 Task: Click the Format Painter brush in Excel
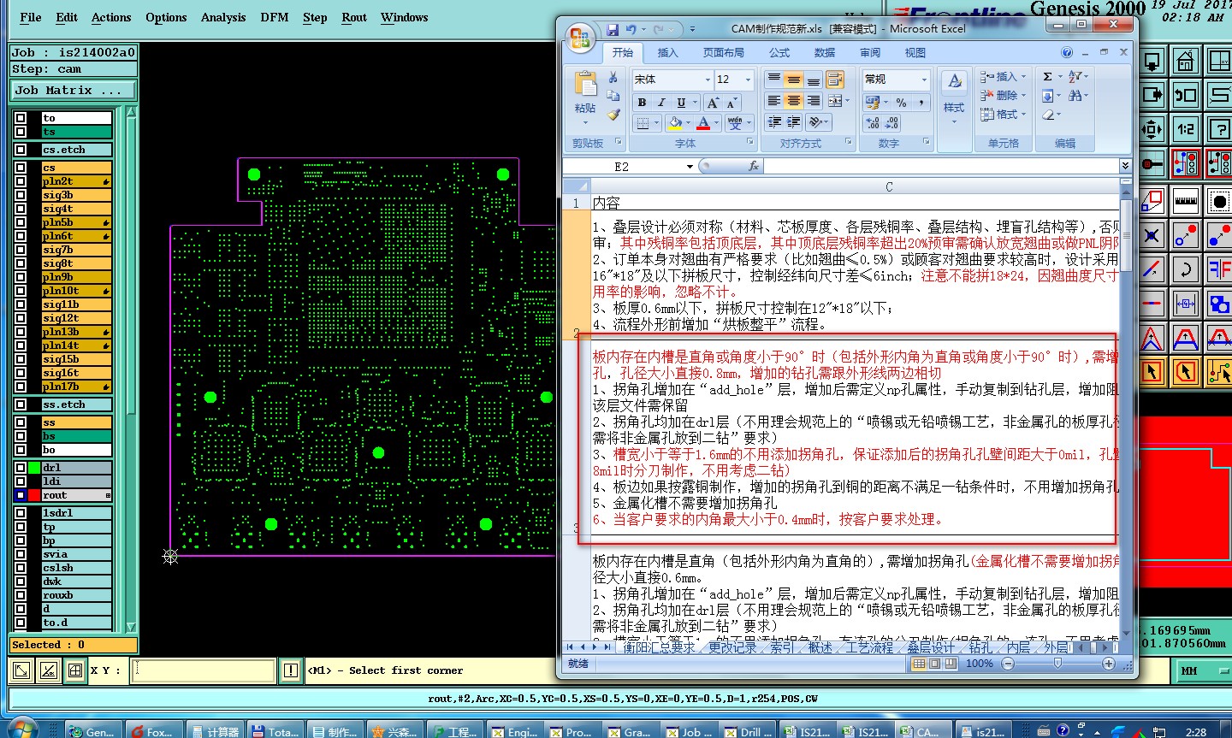[x=613, y=115]
